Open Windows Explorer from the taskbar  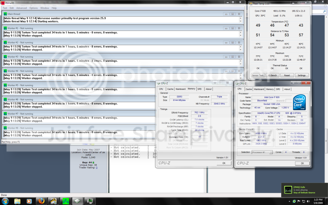17,201
